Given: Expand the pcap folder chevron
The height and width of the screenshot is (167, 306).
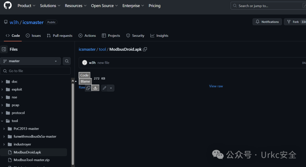Looking at the screenshot, I should [2, 105].
